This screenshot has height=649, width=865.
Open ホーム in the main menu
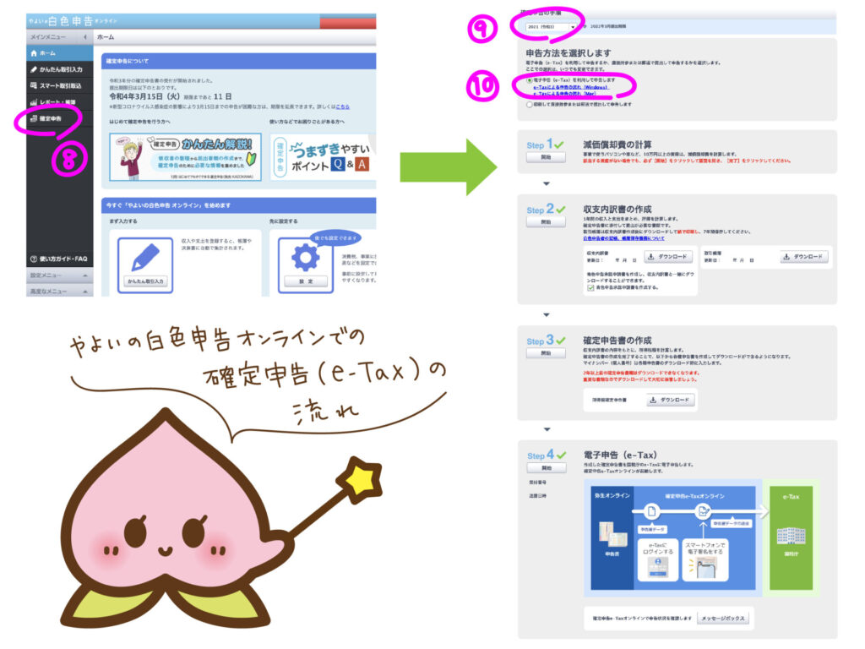(59, 53)
